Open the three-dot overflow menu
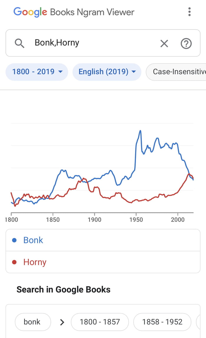The width and height of the screenshot is (206, 338). [190, 12]
